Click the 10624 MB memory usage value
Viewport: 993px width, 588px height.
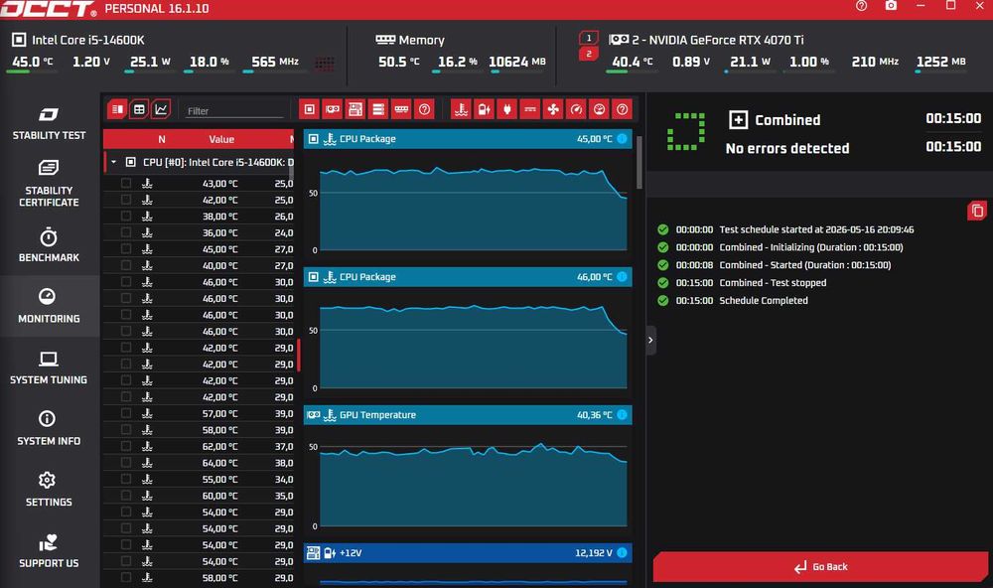point(516,62)
